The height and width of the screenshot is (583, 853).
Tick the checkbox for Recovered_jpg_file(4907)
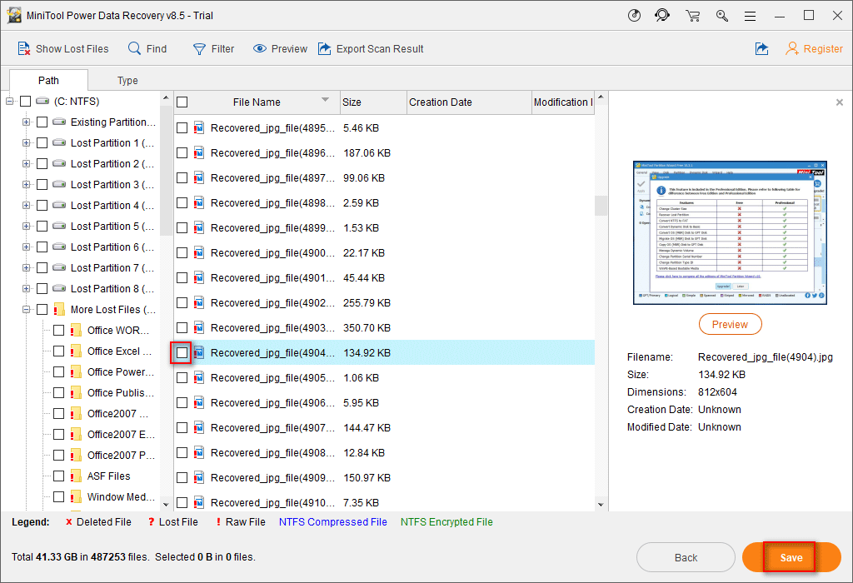(x=182, y=428)
